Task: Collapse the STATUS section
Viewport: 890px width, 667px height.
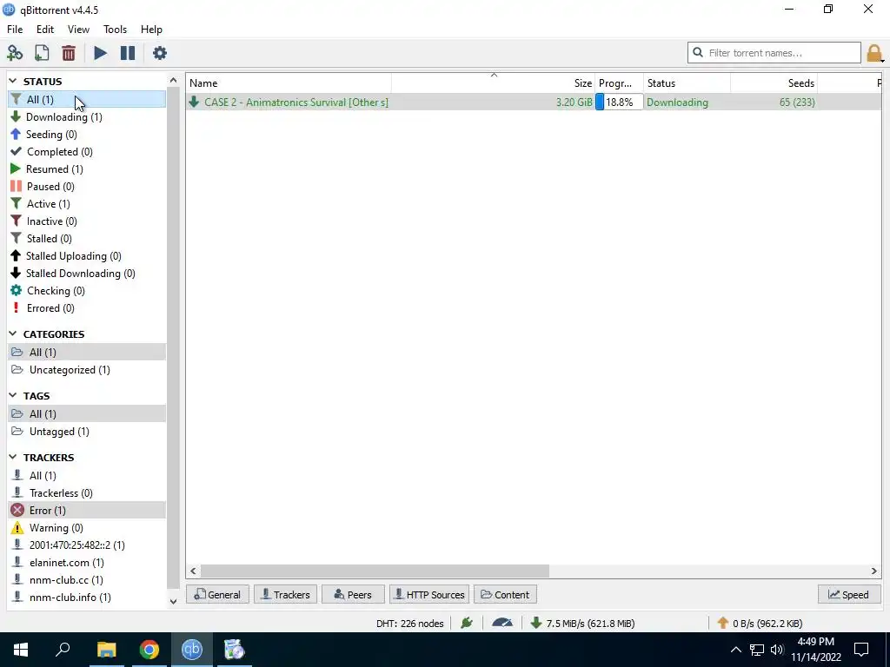Action: (13, 81)
